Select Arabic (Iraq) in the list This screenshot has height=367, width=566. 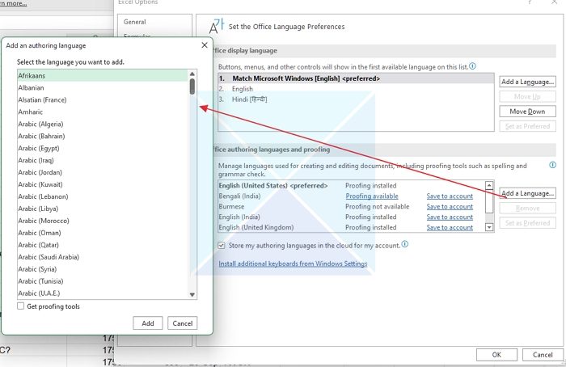103,160
